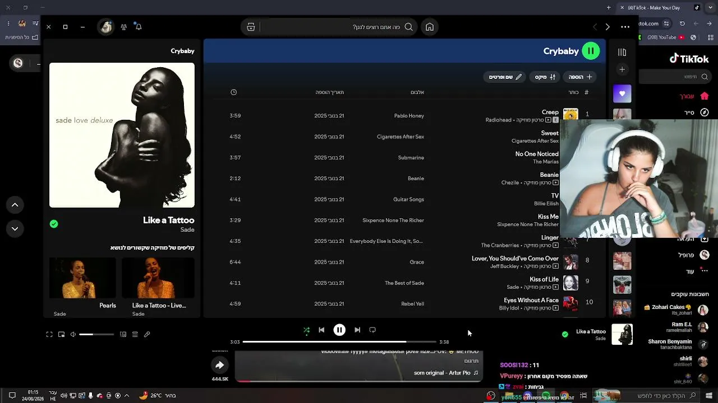Open the Friend Activity icon
This screenshot has height=403, width=718.
click(123, 27)
